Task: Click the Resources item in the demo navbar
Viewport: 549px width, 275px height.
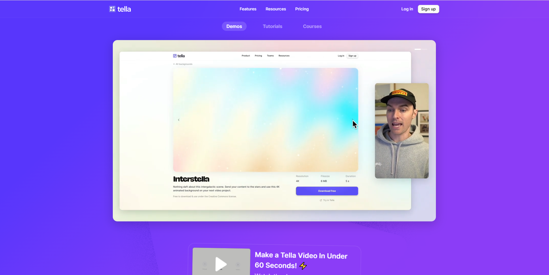Action: click(x=284, y=56)
